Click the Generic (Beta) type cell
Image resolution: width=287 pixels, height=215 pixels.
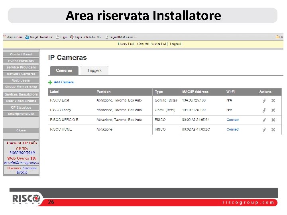(x=166, y=100)
